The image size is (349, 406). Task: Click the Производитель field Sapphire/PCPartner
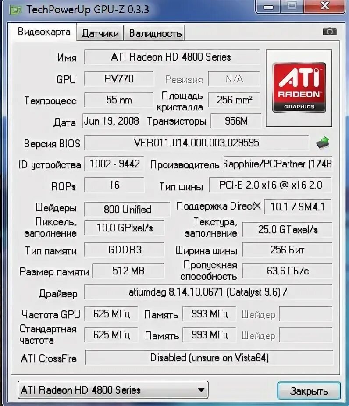278,164
